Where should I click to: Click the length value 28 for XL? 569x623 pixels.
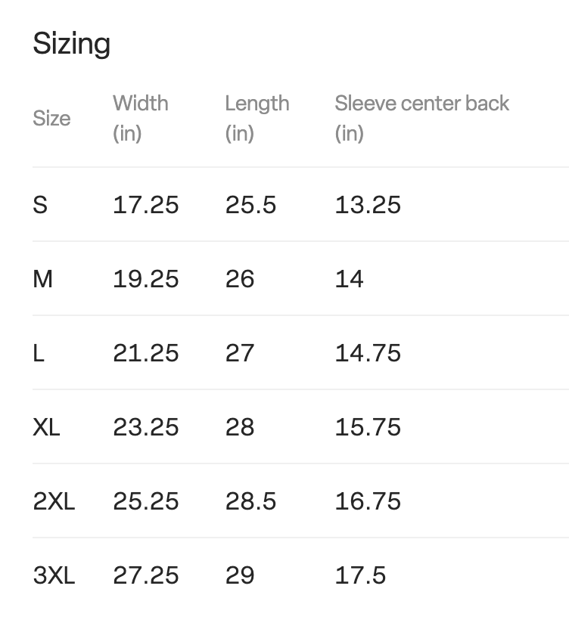tap(240, 427)
